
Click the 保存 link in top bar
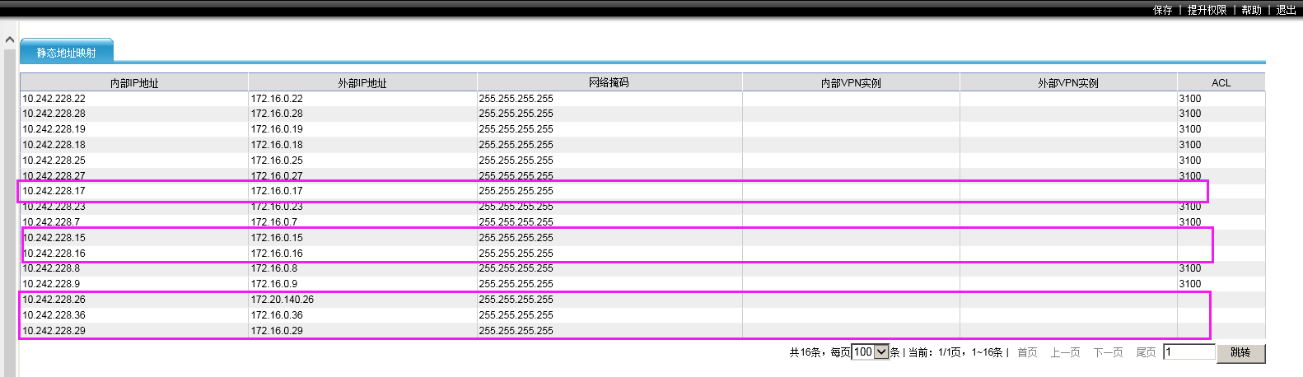(x=1162, y=10)
